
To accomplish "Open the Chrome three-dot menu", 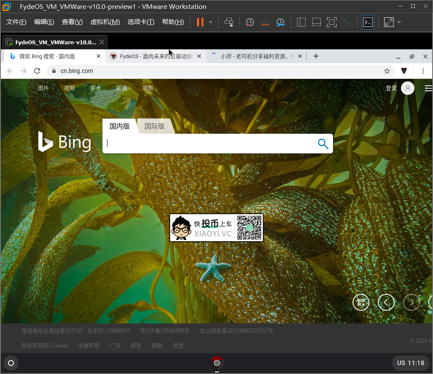I will (423, 71).
